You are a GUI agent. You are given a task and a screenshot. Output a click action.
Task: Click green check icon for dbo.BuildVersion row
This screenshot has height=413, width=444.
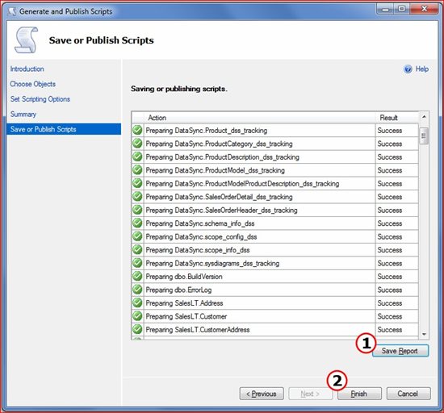(137, 277)
